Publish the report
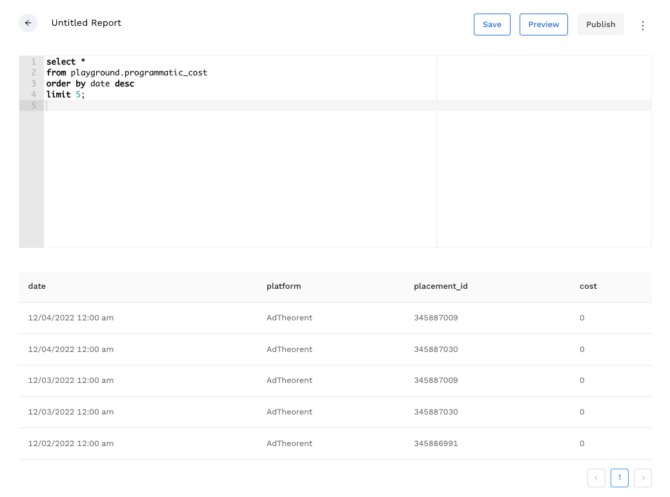This screenshot has height=497, width=670. (600, 24)
